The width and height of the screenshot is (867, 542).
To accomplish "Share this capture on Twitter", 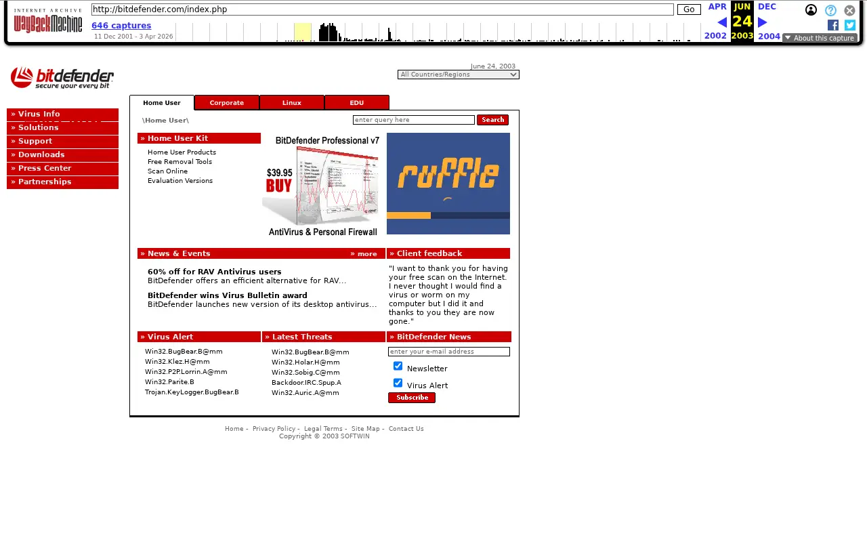I will 850,25.
